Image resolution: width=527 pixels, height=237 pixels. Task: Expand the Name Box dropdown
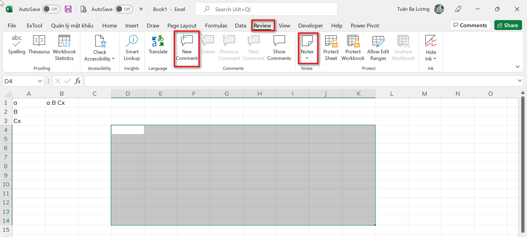[40, 81]
